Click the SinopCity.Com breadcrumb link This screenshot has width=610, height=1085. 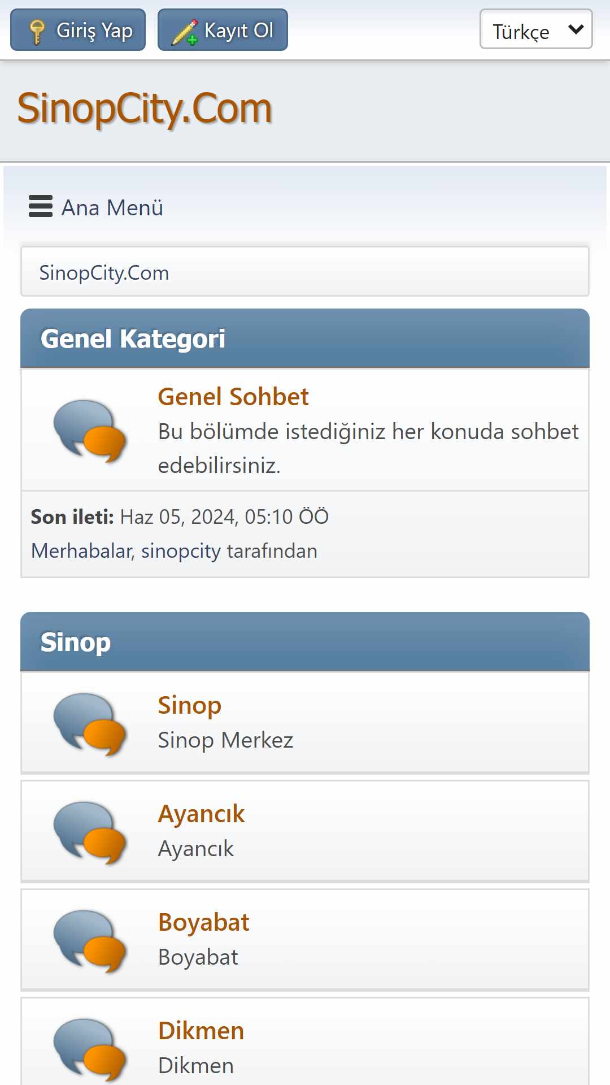[x=104, y=273]
